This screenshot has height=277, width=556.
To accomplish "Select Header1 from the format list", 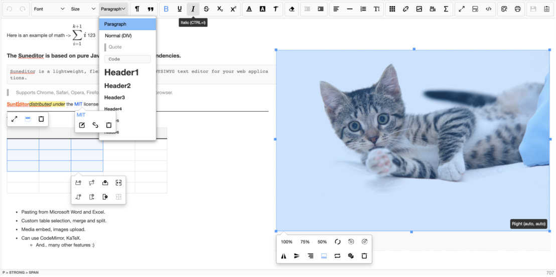I will point(121,73).
